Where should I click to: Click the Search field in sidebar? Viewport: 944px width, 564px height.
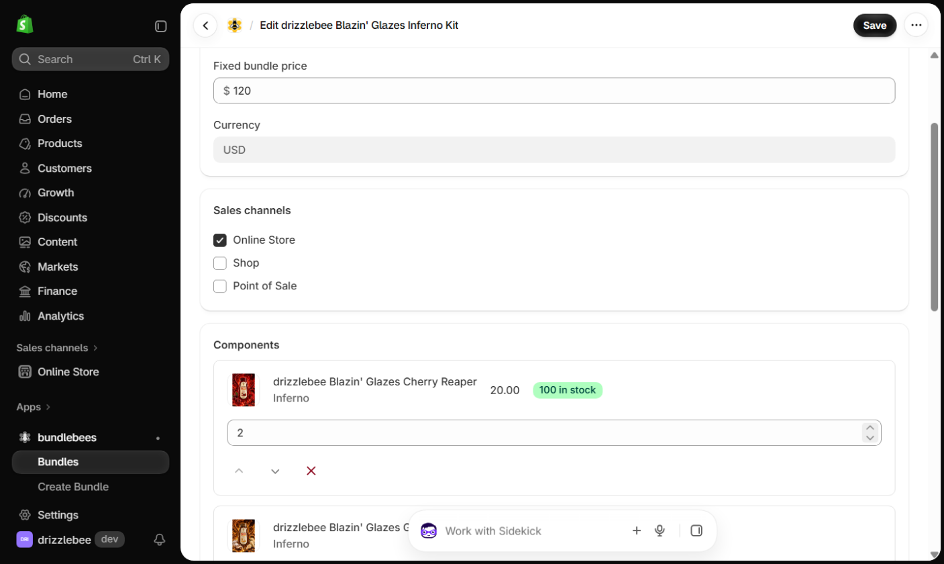(x=91, y=59)
